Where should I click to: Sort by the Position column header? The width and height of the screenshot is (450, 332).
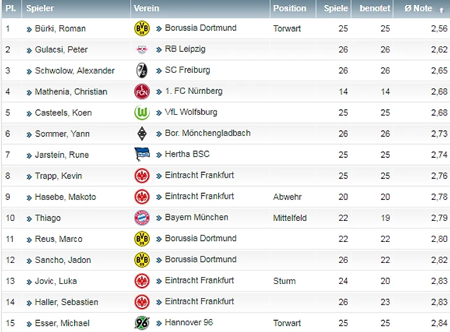coord(290,9)
